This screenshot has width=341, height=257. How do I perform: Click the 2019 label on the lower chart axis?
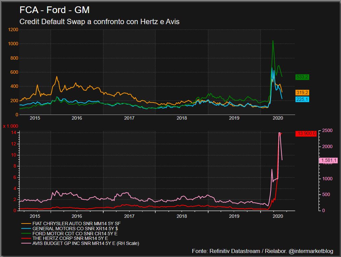tap(234, 216)
